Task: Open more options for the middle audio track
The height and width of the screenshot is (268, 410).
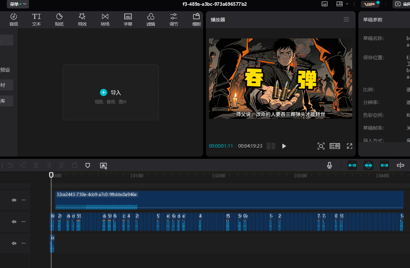Action: (x=23, y=222)
